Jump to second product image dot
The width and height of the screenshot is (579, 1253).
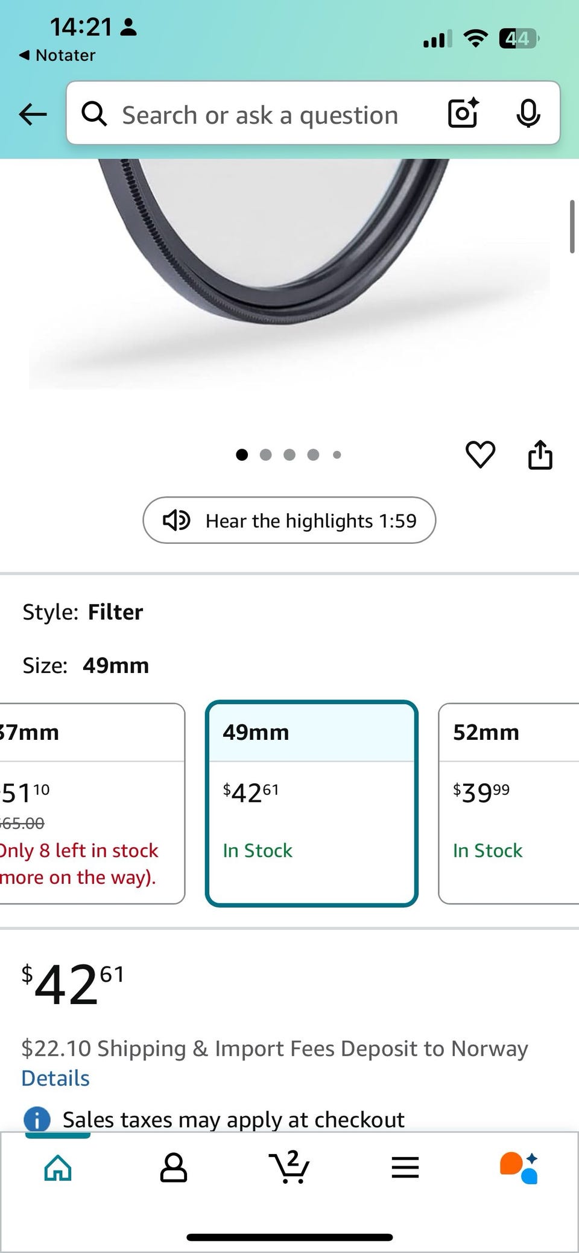[x=265, y=455]
